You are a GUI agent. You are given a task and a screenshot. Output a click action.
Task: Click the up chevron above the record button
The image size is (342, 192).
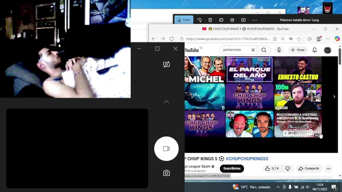point(166,102)
